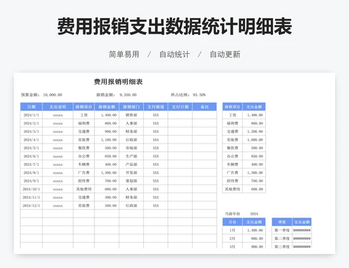Click the 报销项目 header of the summary table
This screenshot has height=268, width=349.
(x=232, y=107)
